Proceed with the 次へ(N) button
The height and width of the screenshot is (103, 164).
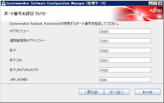tap(117, 92)
